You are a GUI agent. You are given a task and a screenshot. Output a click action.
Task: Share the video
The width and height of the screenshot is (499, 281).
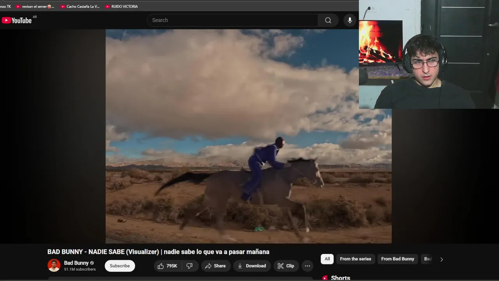(216, 266)
